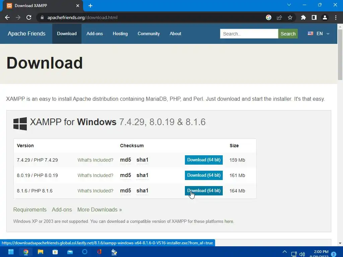Viewport: 343px width, 257px height.
Task: Open What's Included for 7.4.29
Action: click(95, 160)
